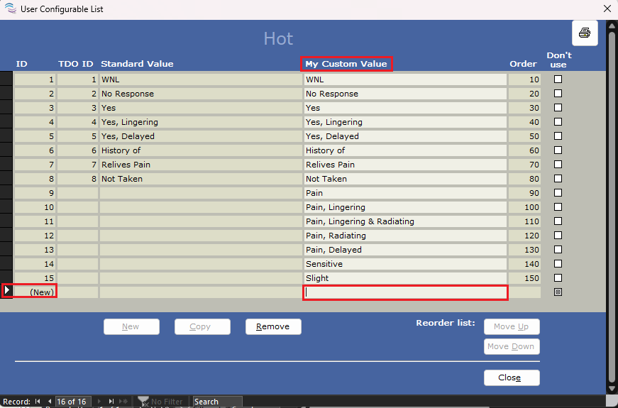Click the Close button
Screen dimensions: 618x408
click(x=511, y=377)
